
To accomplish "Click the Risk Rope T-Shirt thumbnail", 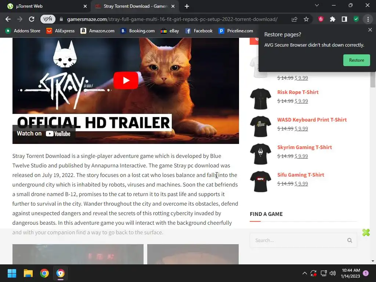I will [260, 99].
